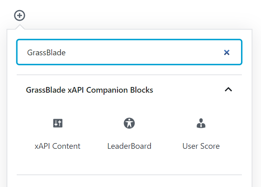Click the xAPI Content label
This screenshot has height=187, width=261.
pyautogui.click(x=58, y=146)
